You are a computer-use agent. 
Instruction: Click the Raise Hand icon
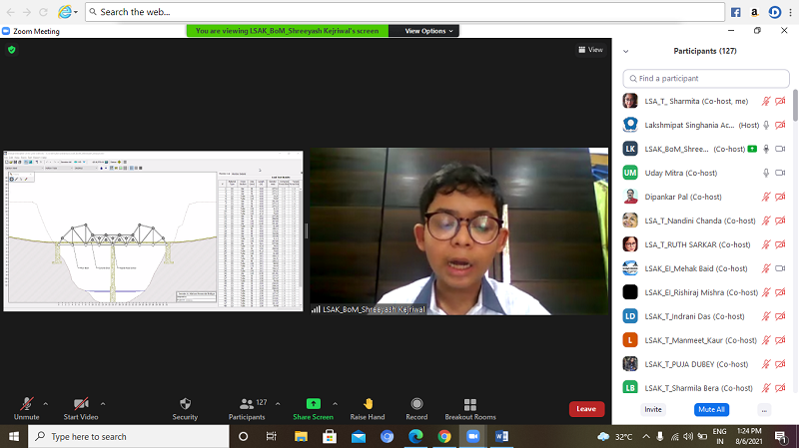(368, 403)
